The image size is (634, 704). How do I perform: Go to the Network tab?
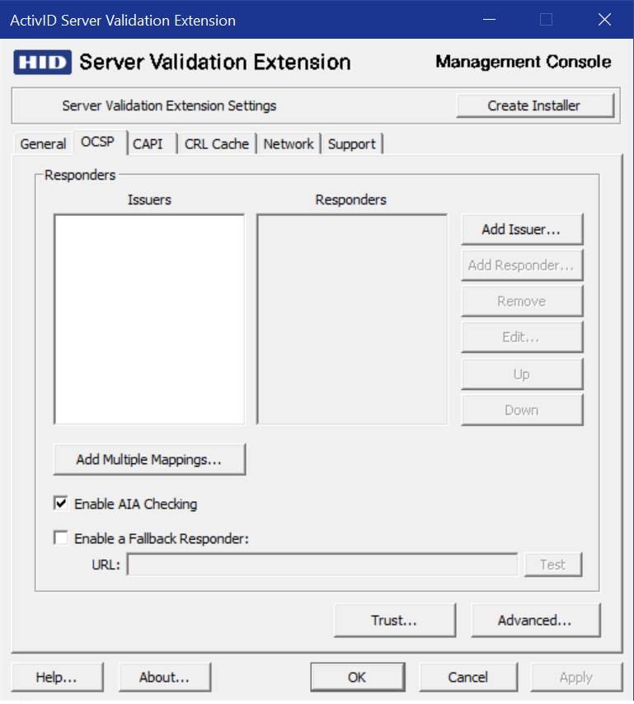[x=289, y=143]
